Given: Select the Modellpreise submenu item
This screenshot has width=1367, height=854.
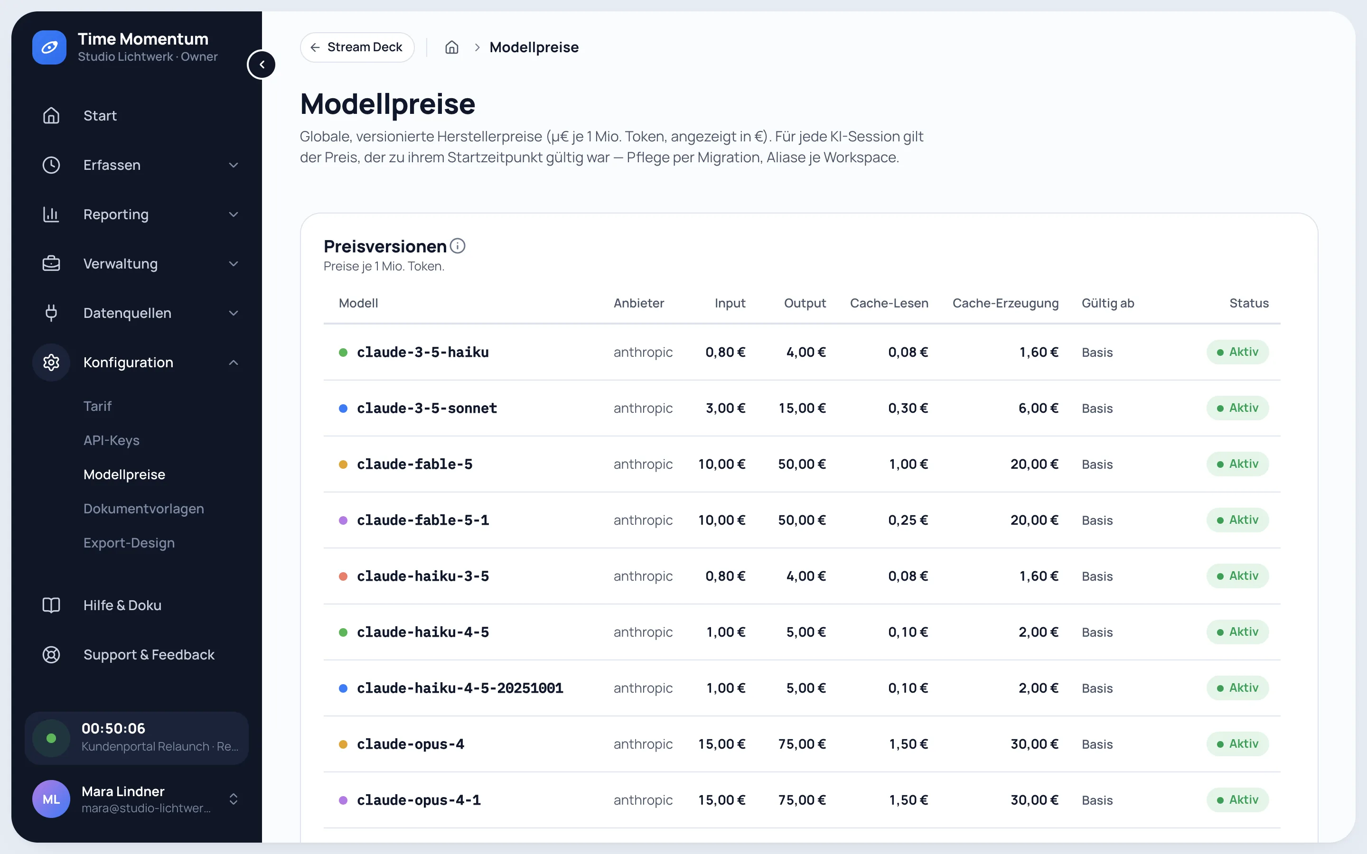Looking at the screenshot, I should pos(124,474).
